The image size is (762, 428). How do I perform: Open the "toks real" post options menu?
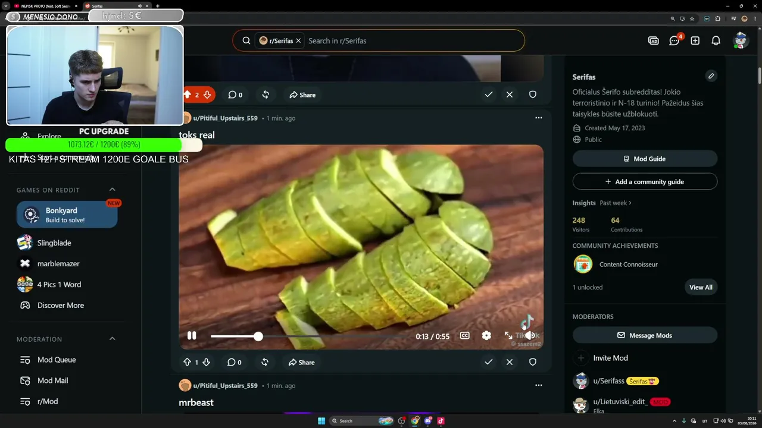click(x=539, y=118)
